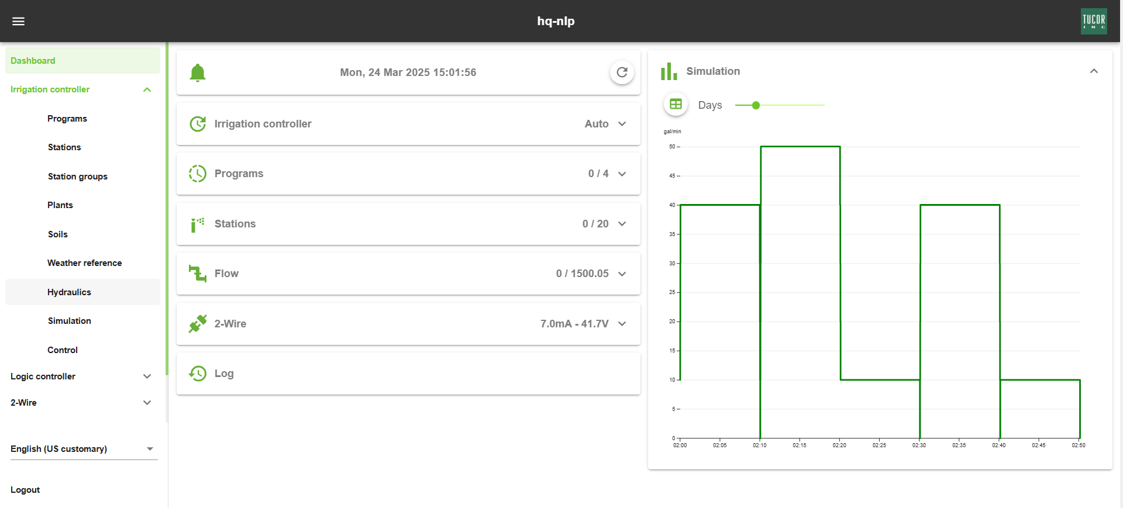Screen dimensions: 1123x508
Task: Expand the Programs 0 / 4 row
Action: 622,174
